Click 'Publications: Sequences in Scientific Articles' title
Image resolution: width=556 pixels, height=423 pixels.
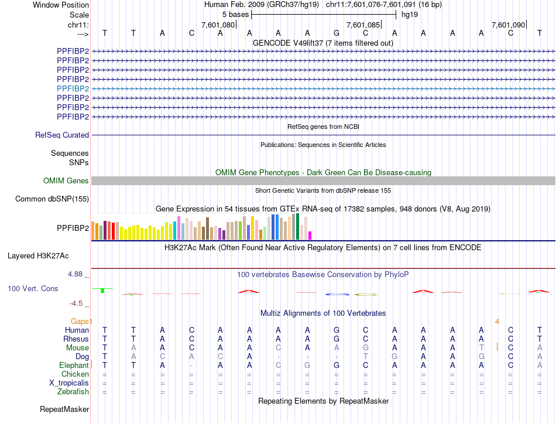coord(323,145)
